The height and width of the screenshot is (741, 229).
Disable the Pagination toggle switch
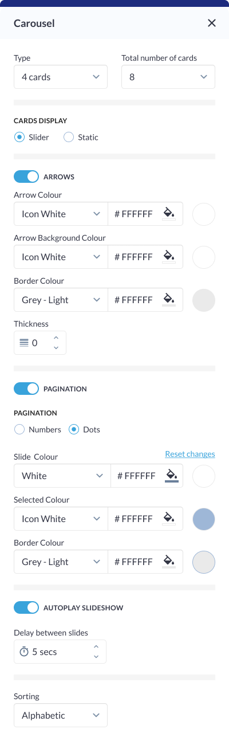[x=26, y=389]
